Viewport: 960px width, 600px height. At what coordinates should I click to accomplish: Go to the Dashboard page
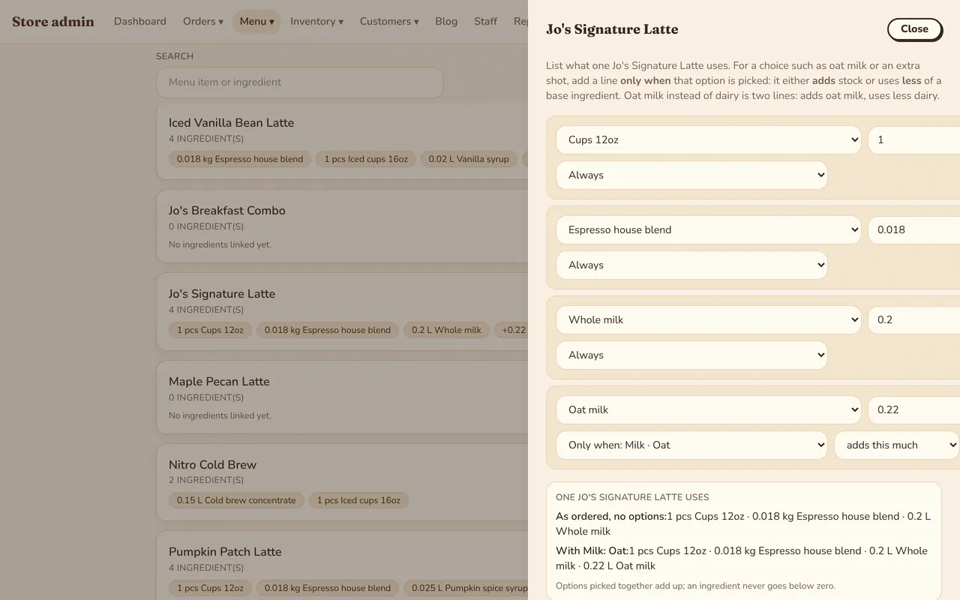[140, 21]
